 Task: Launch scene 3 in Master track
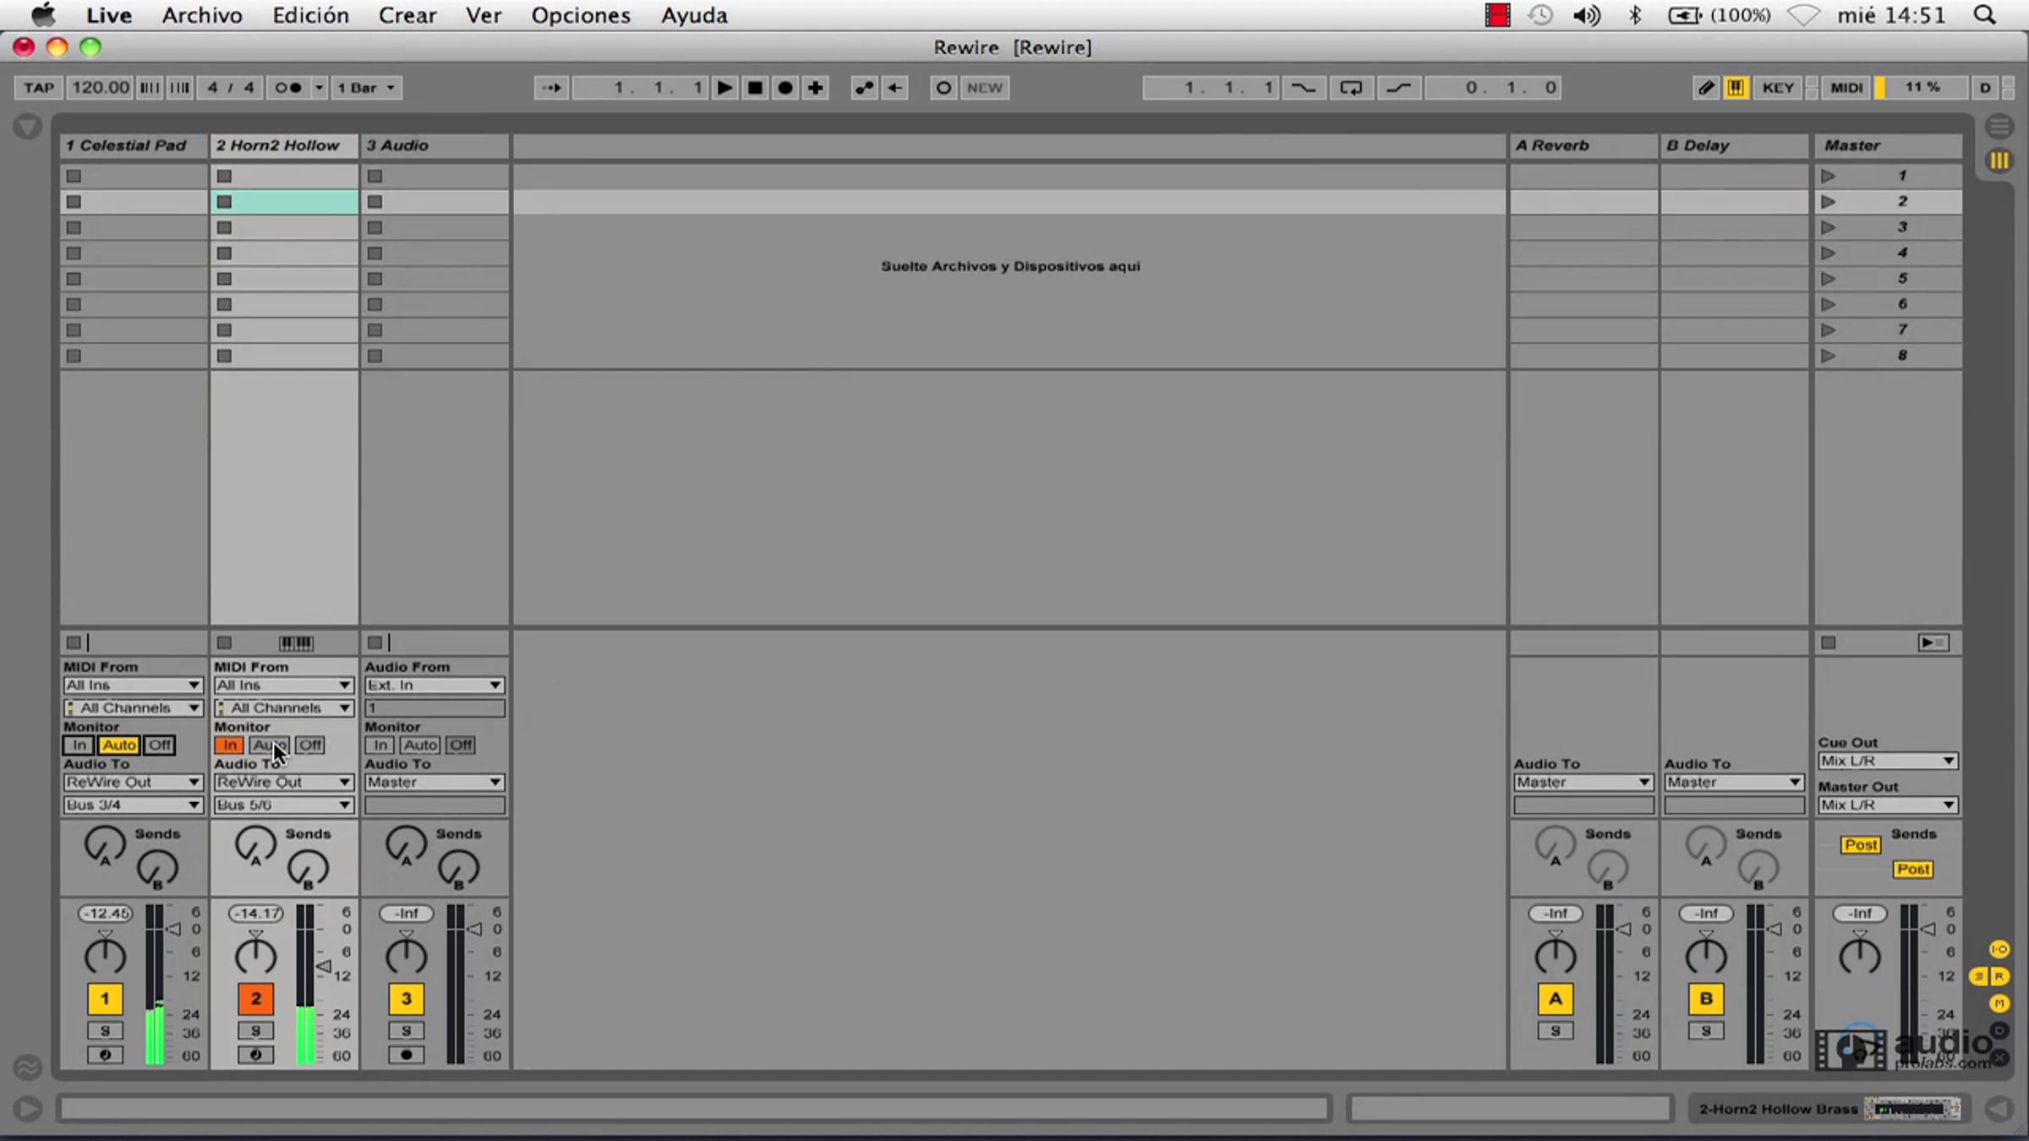pyautogui.click(x=1829, y=227)
